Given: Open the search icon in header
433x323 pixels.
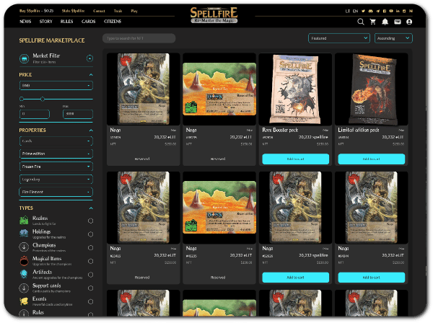Looking at the screenshot, I should tap(360, 22).
